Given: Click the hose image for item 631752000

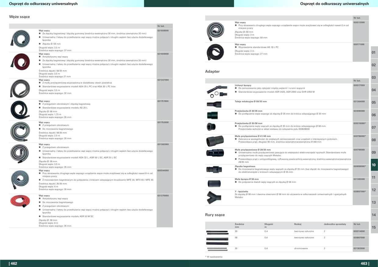Looking at the screenshot, I should 20,132.
